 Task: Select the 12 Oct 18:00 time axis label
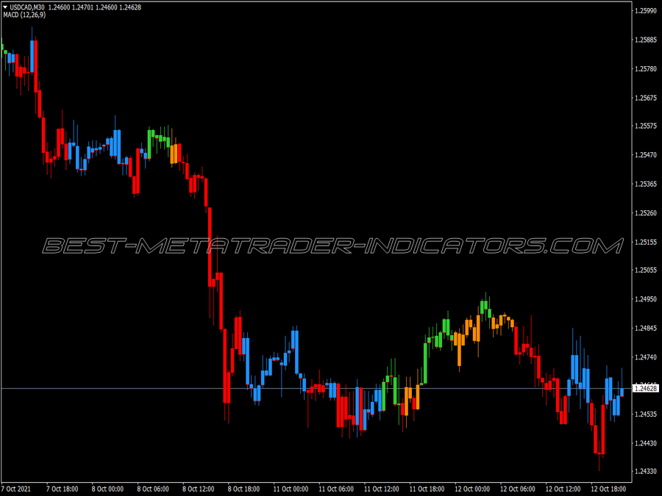608,489
